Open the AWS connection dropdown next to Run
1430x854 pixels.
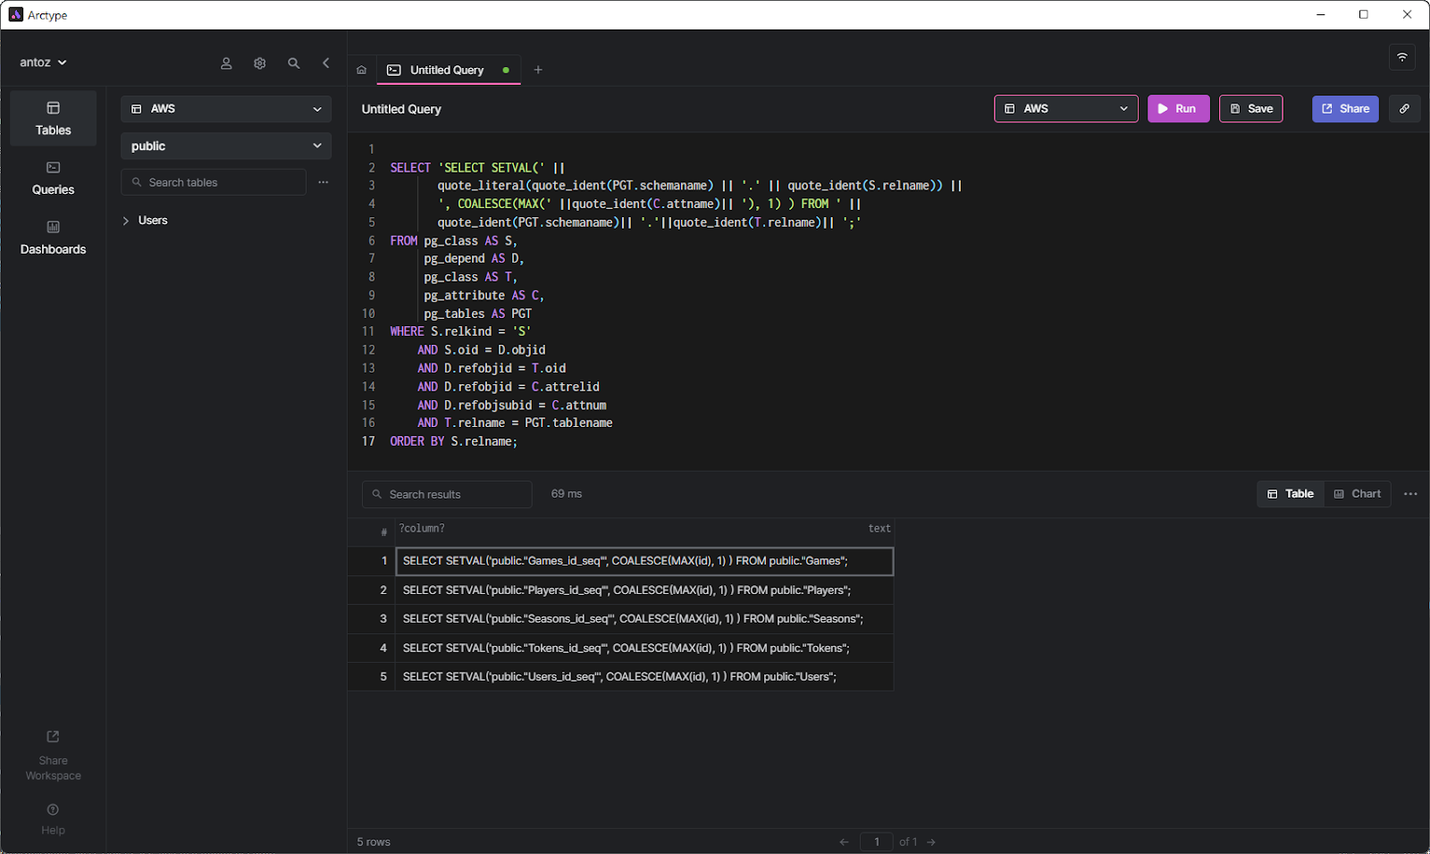(x=1065, y=109)
